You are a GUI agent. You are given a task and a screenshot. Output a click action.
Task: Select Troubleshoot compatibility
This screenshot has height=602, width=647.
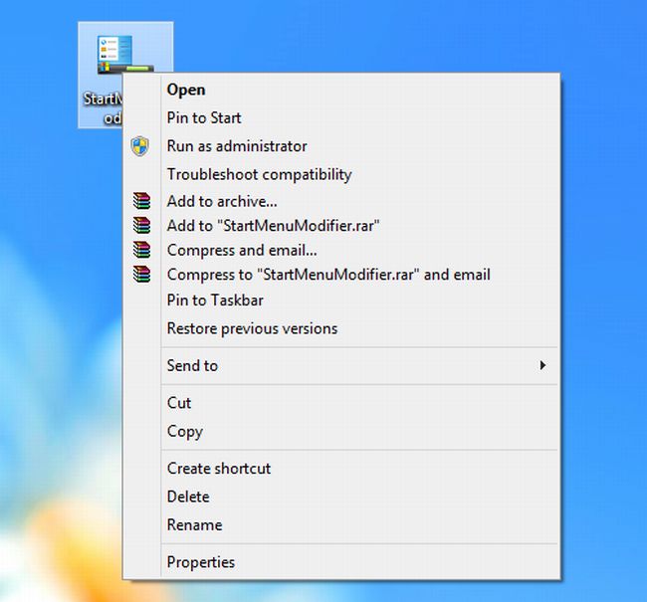pos(341,174)
